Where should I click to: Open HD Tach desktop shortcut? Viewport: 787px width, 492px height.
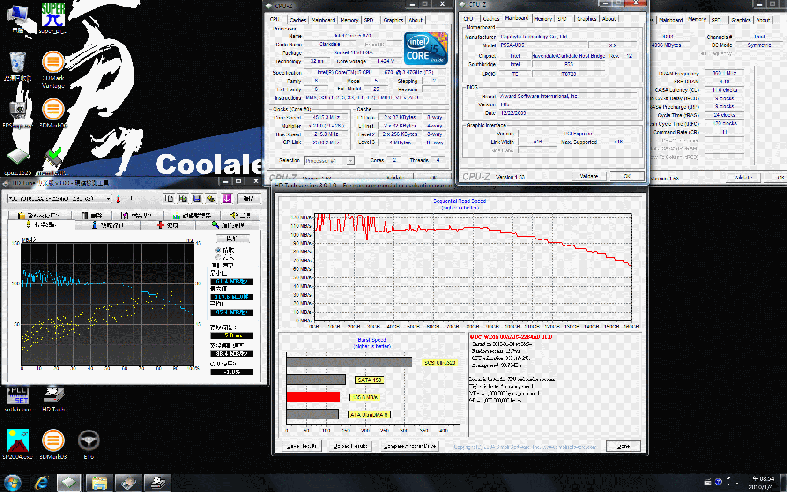click(53, 399)
